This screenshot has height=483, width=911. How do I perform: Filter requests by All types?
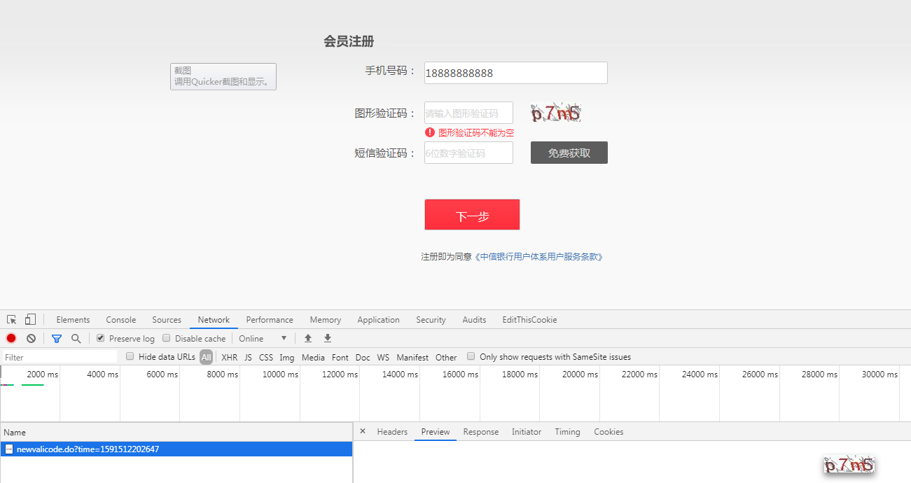point(206,357)
